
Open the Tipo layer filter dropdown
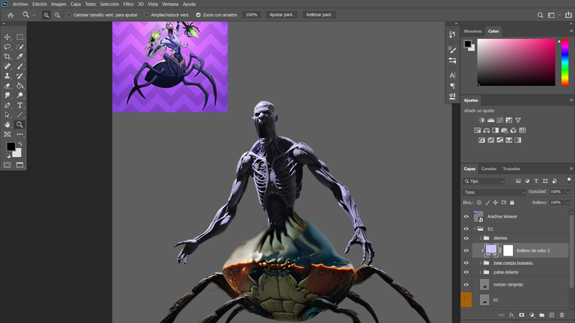coord(484,181)
